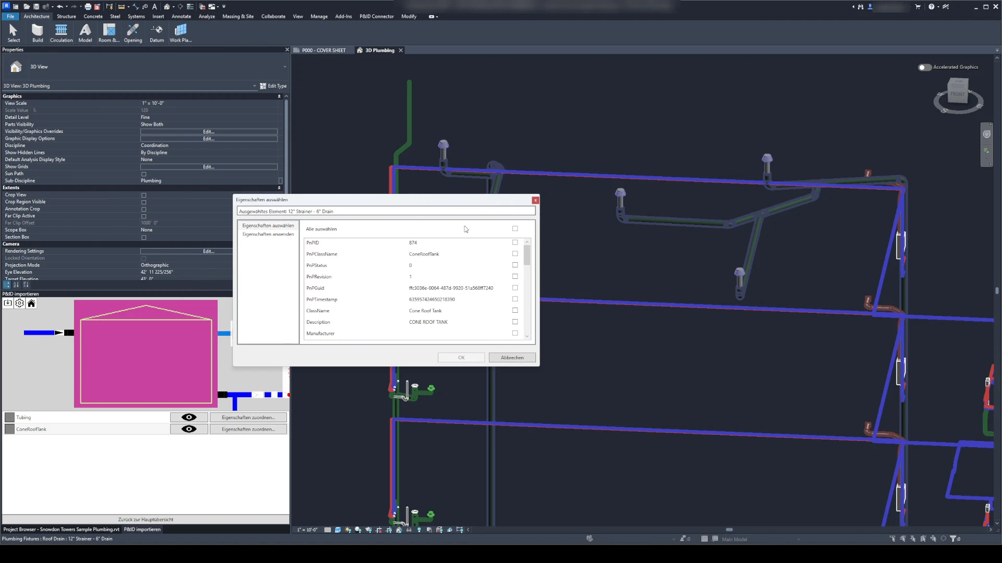Print from the quick access toolbar

(88, 7)
